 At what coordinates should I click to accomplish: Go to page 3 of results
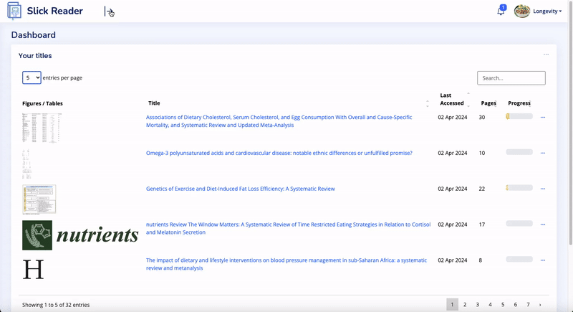click(x=477, y=305)
